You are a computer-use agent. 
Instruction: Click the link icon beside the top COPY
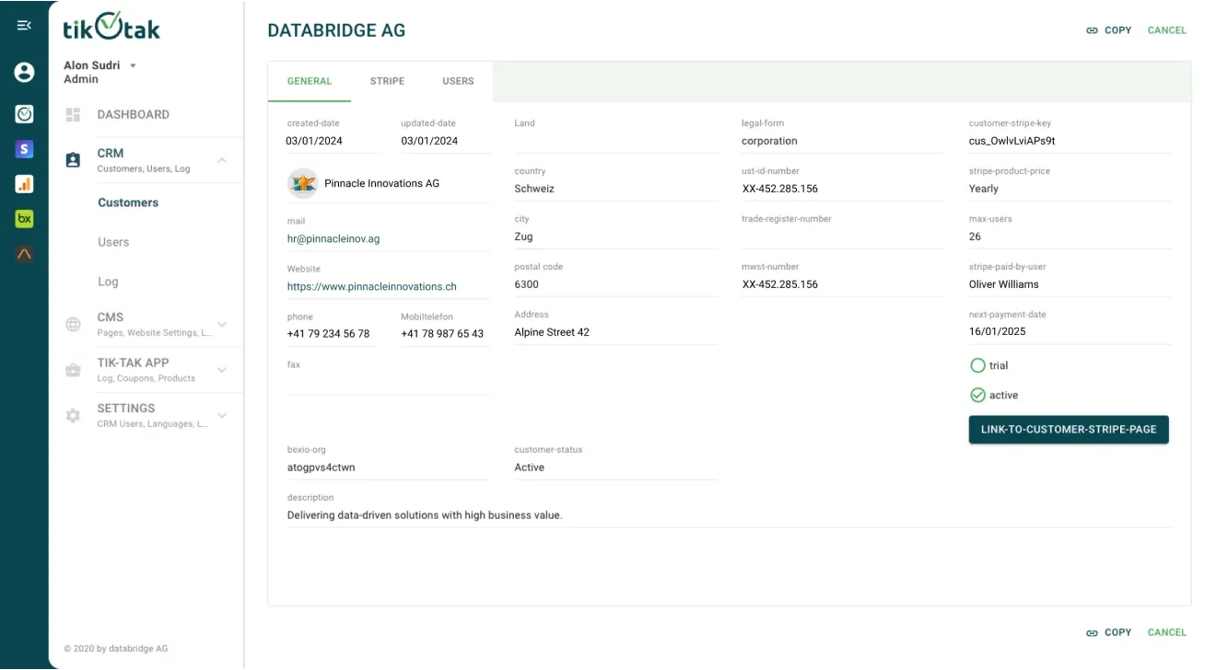click(x=1092, y=30)
